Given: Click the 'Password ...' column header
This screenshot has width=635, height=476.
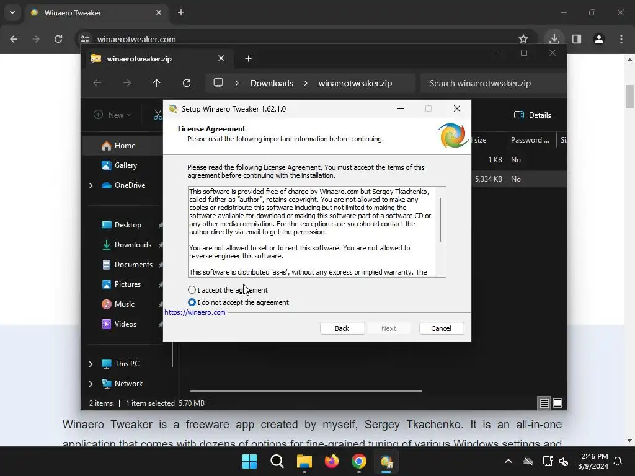Looking at the screenshot, I should (x=531, y=140).
